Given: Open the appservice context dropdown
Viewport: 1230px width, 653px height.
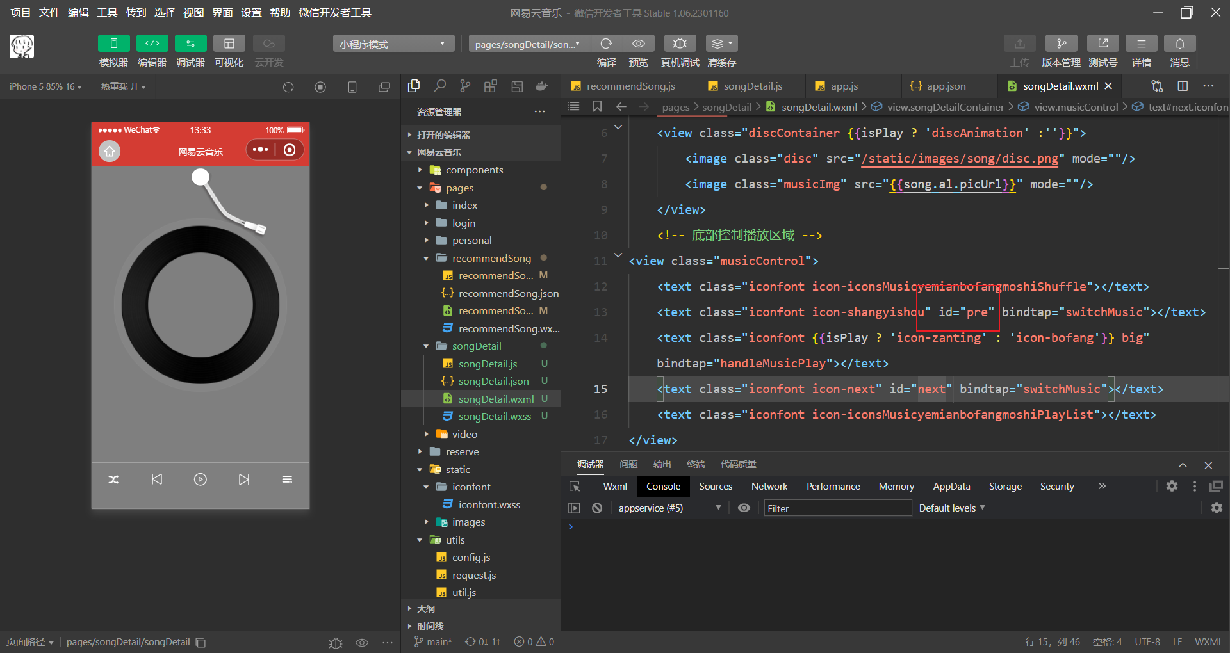Looking at the screenshot, I should click(x=670, y=508).
